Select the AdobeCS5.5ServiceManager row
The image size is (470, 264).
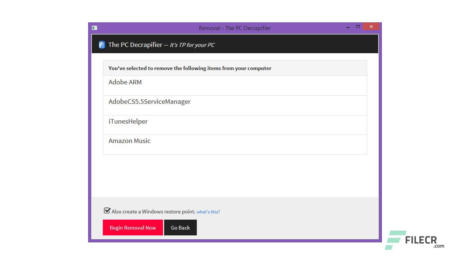point(235,106)
